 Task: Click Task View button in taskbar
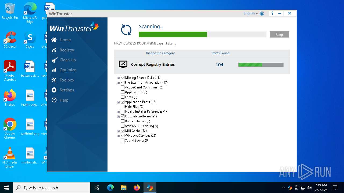(97, 188)
